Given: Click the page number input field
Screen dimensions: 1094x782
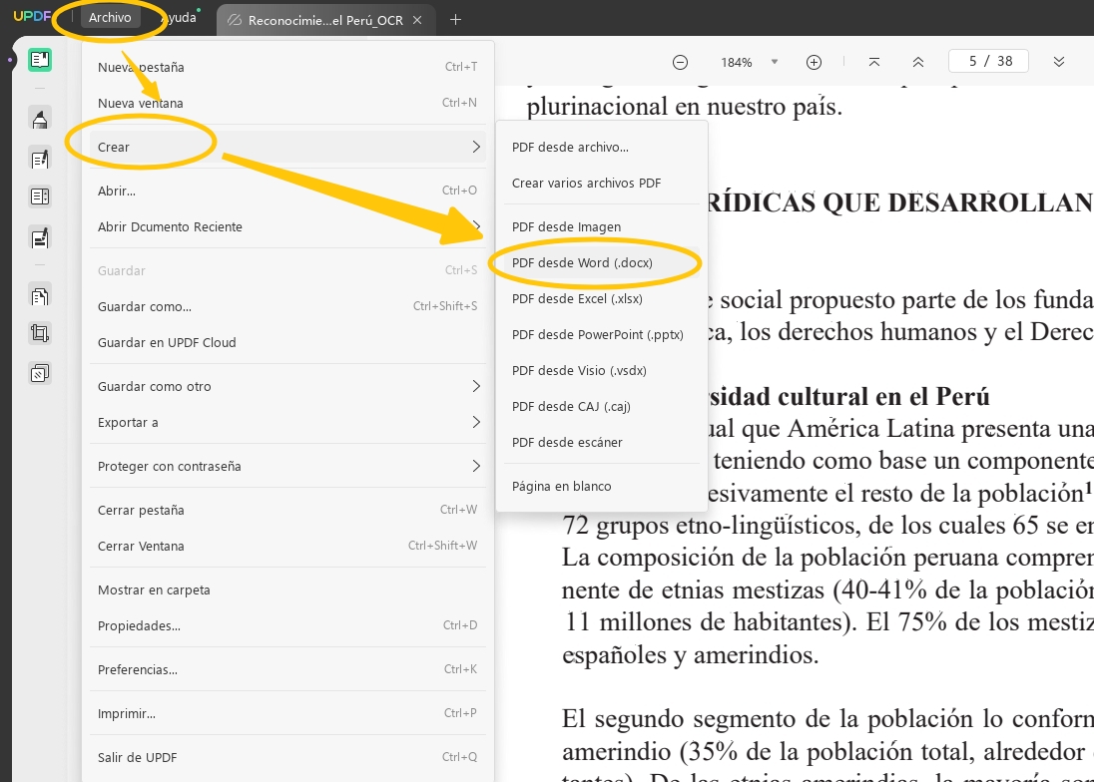Looking at the screenshot, I should (988, 60).
